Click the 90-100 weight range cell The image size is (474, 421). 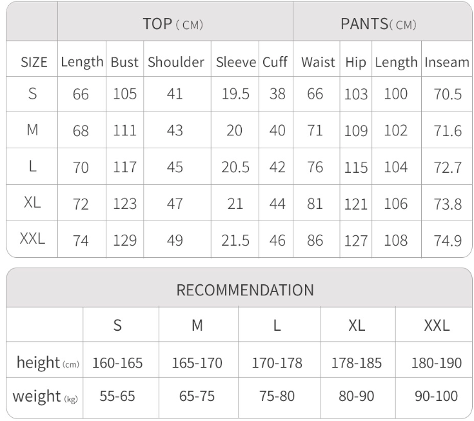click(437, 396)
